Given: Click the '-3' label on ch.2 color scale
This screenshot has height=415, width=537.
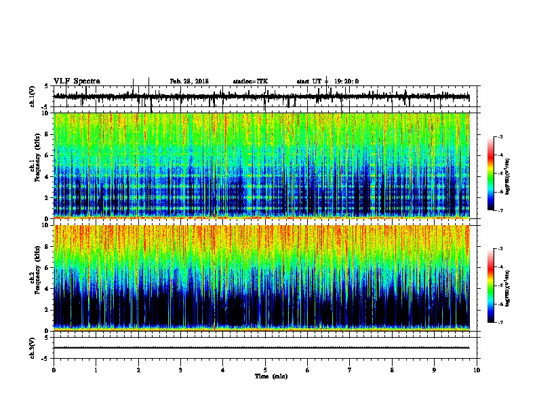Looking at the screenshot, I should click(x=500, y=249).
